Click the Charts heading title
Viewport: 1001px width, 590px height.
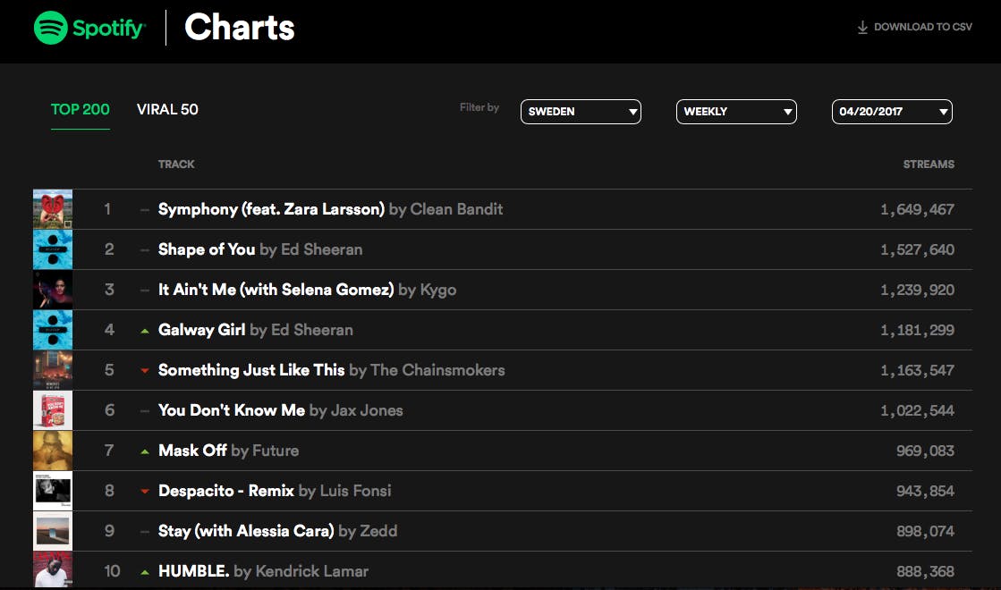click(x=239, y=28)
